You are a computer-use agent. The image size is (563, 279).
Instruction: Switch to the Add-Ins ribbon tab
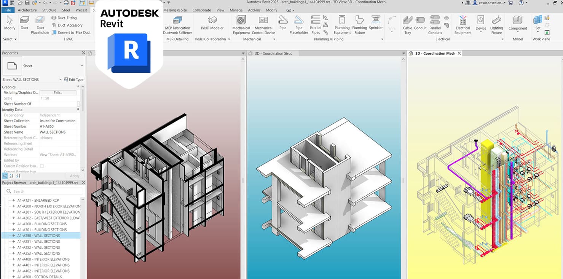click(x=254, y=10)
